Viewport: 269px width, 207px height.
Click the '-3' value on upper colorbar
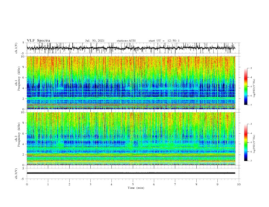point(250,68)
